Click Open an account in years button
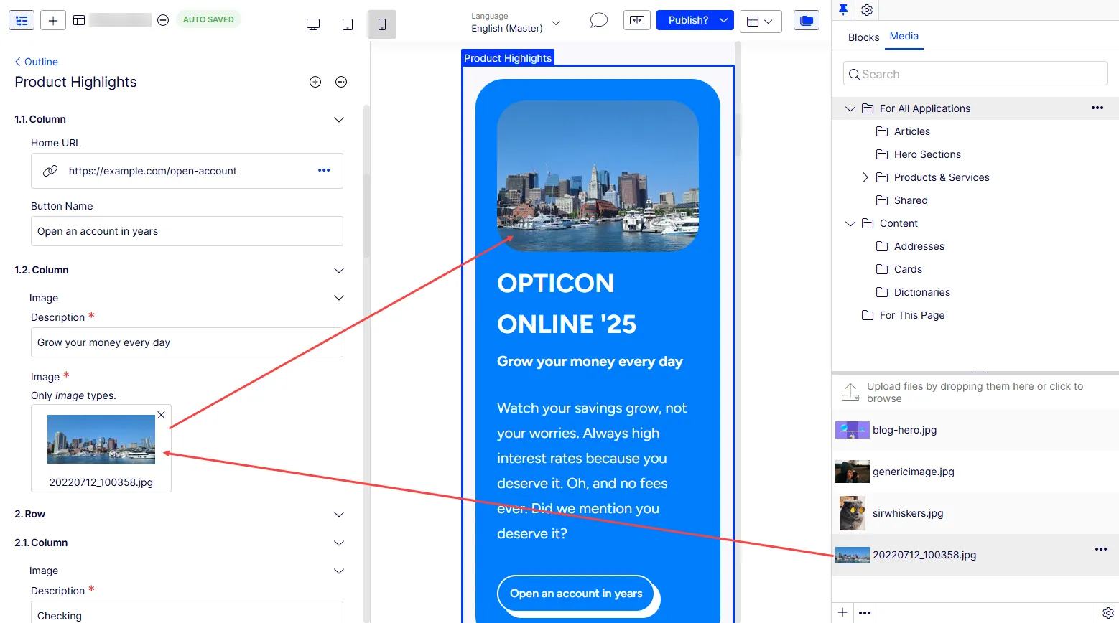 pos(576,594)
